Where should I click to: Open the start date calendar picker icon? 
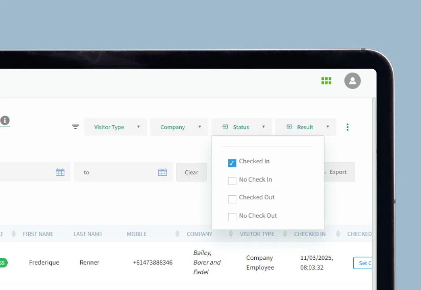(60, 172)
